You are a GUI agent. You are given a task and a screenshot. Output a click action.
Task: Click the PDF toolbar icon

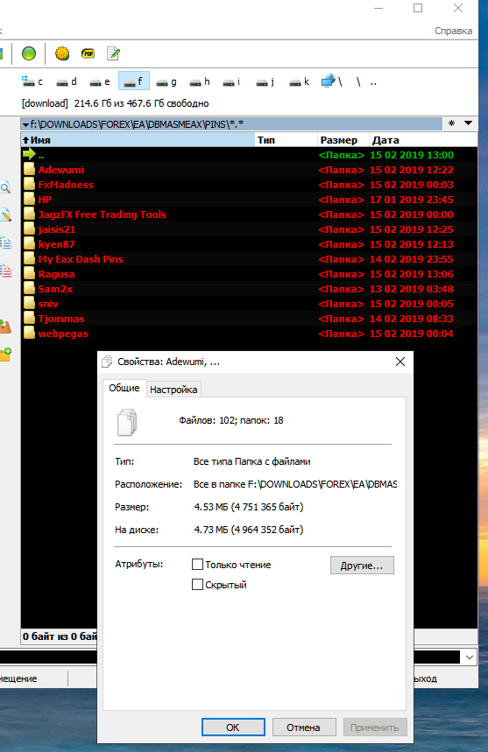pos(88,53)
